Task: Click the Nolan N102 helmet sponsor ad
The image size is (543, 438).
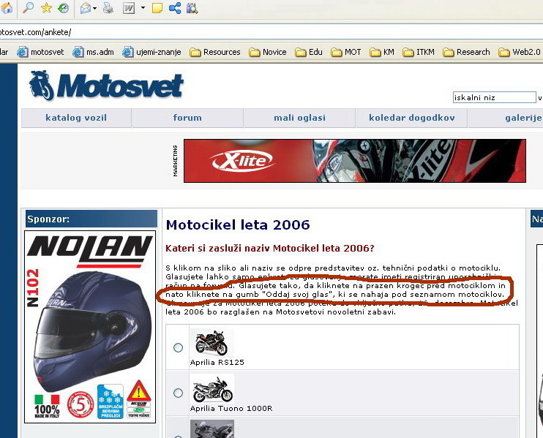Action: click(x=90, y=327)
